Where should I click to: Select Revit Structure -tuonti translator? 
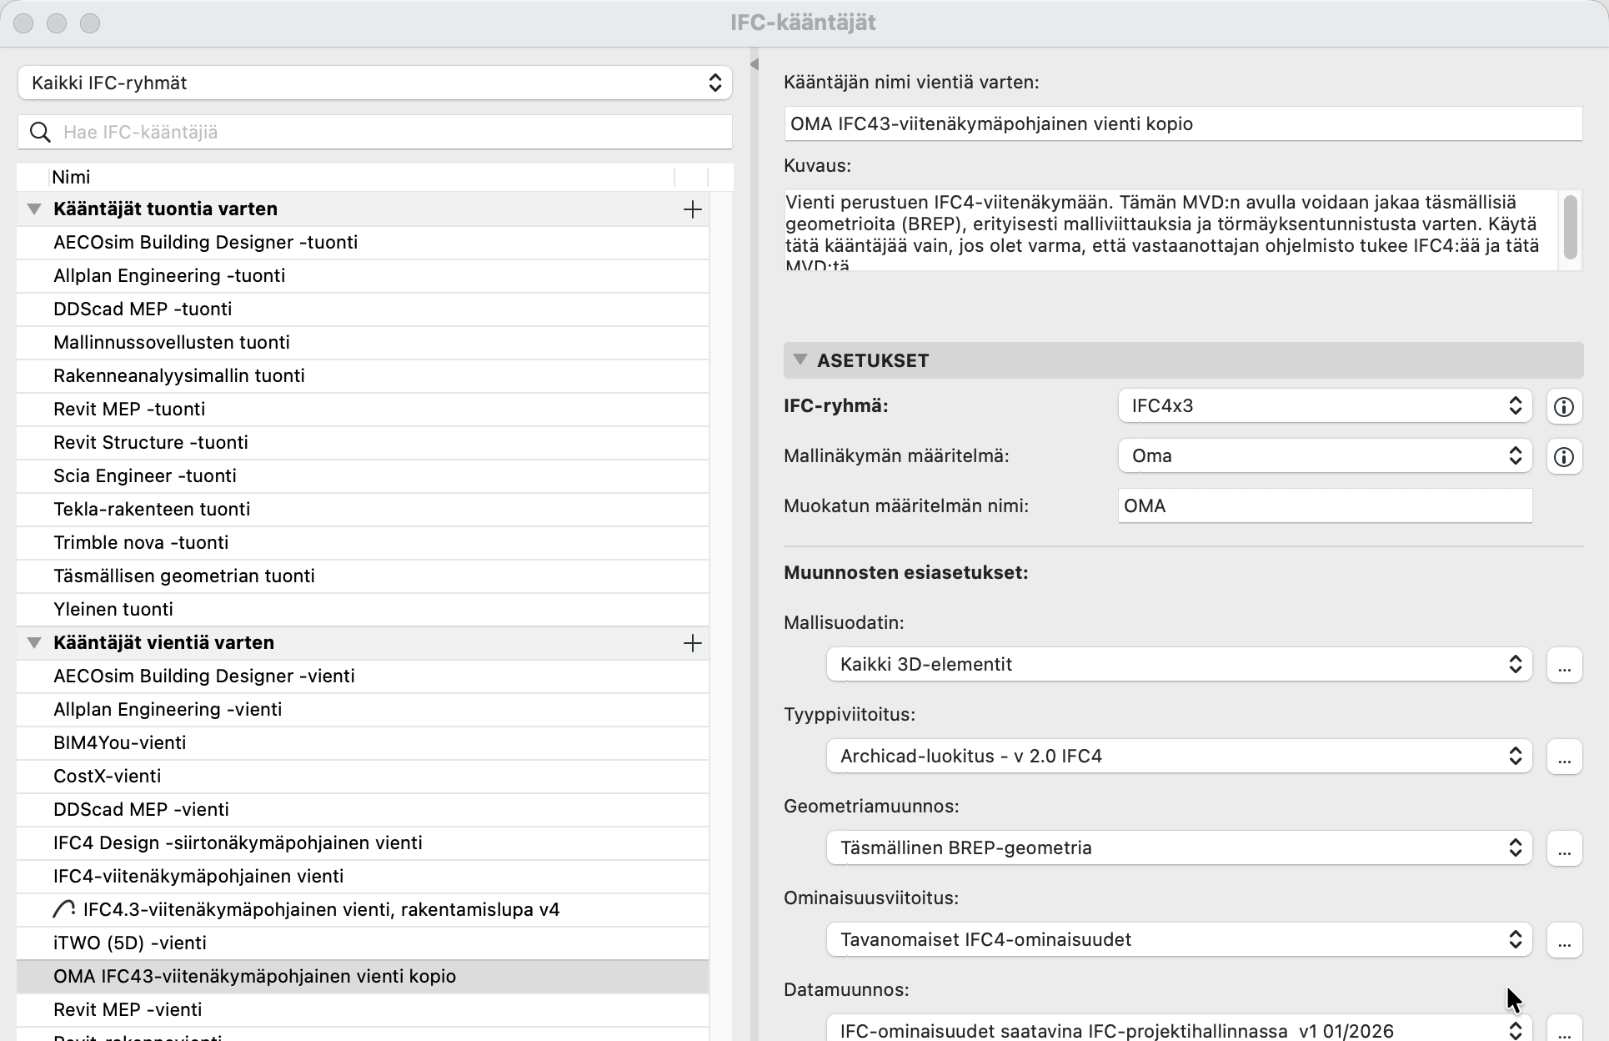coord(363,443)
